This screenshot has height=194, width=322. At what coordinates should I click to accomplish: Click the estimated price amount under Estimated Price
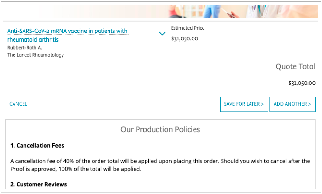pos(185,39)
